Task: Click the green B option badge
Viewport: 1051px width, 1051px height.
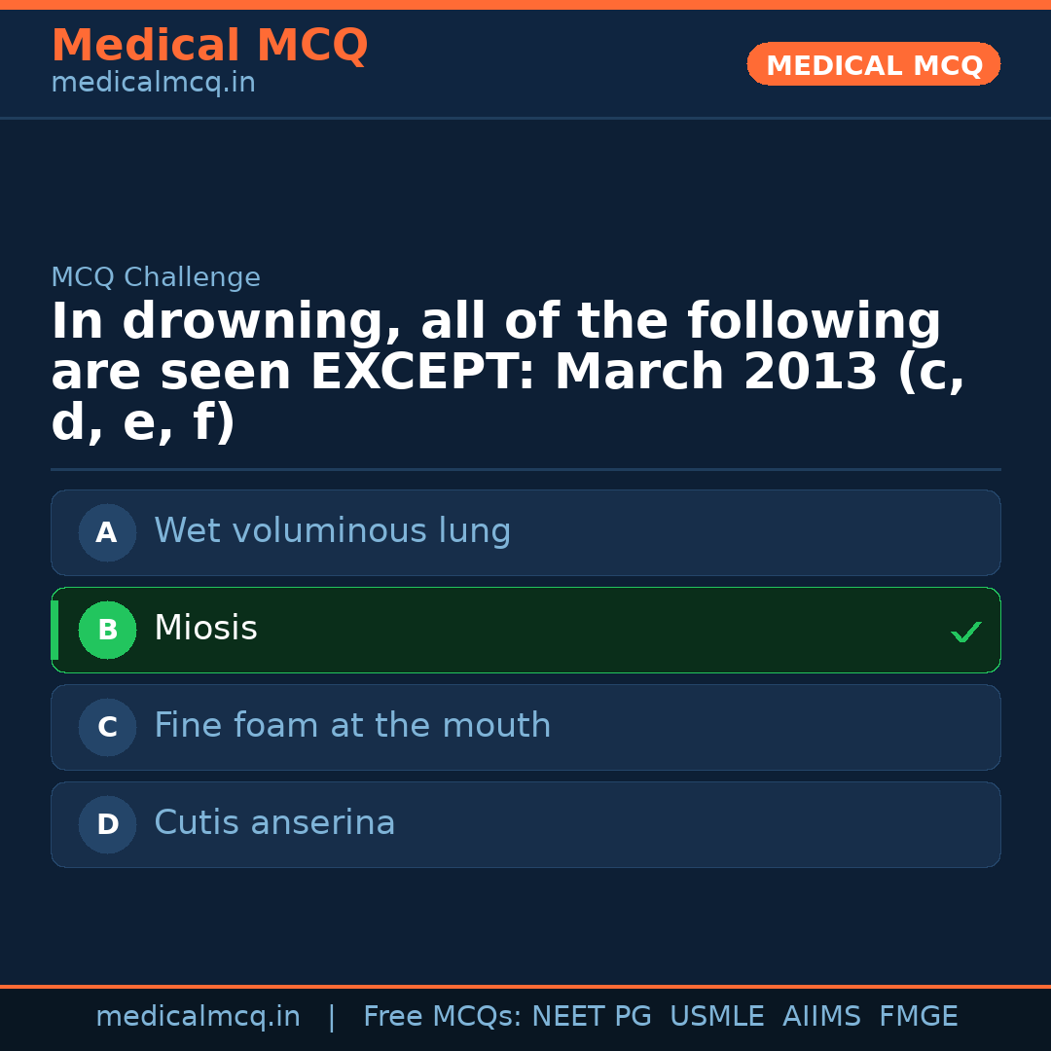Action: 107,630
